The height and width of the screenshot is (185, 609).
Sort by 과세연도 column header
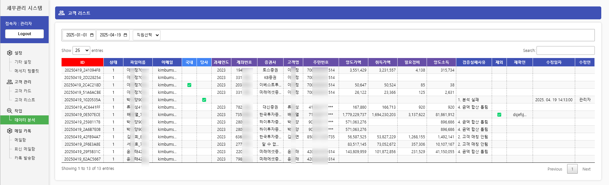tap(221, 62)
